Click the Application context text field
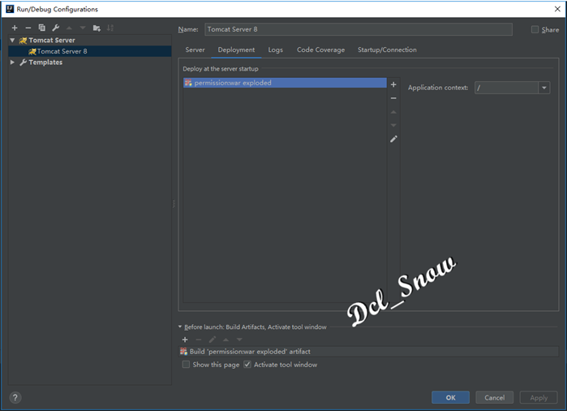Viewport: 567px width, 411px height. [x=506, y=88]
